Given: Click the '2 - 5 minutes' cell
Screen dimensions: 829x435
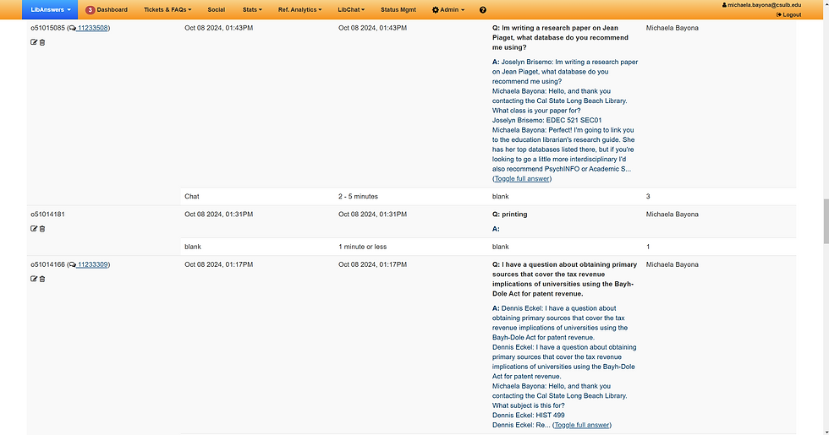Looking at the screenshot, I should pos(358,196).
